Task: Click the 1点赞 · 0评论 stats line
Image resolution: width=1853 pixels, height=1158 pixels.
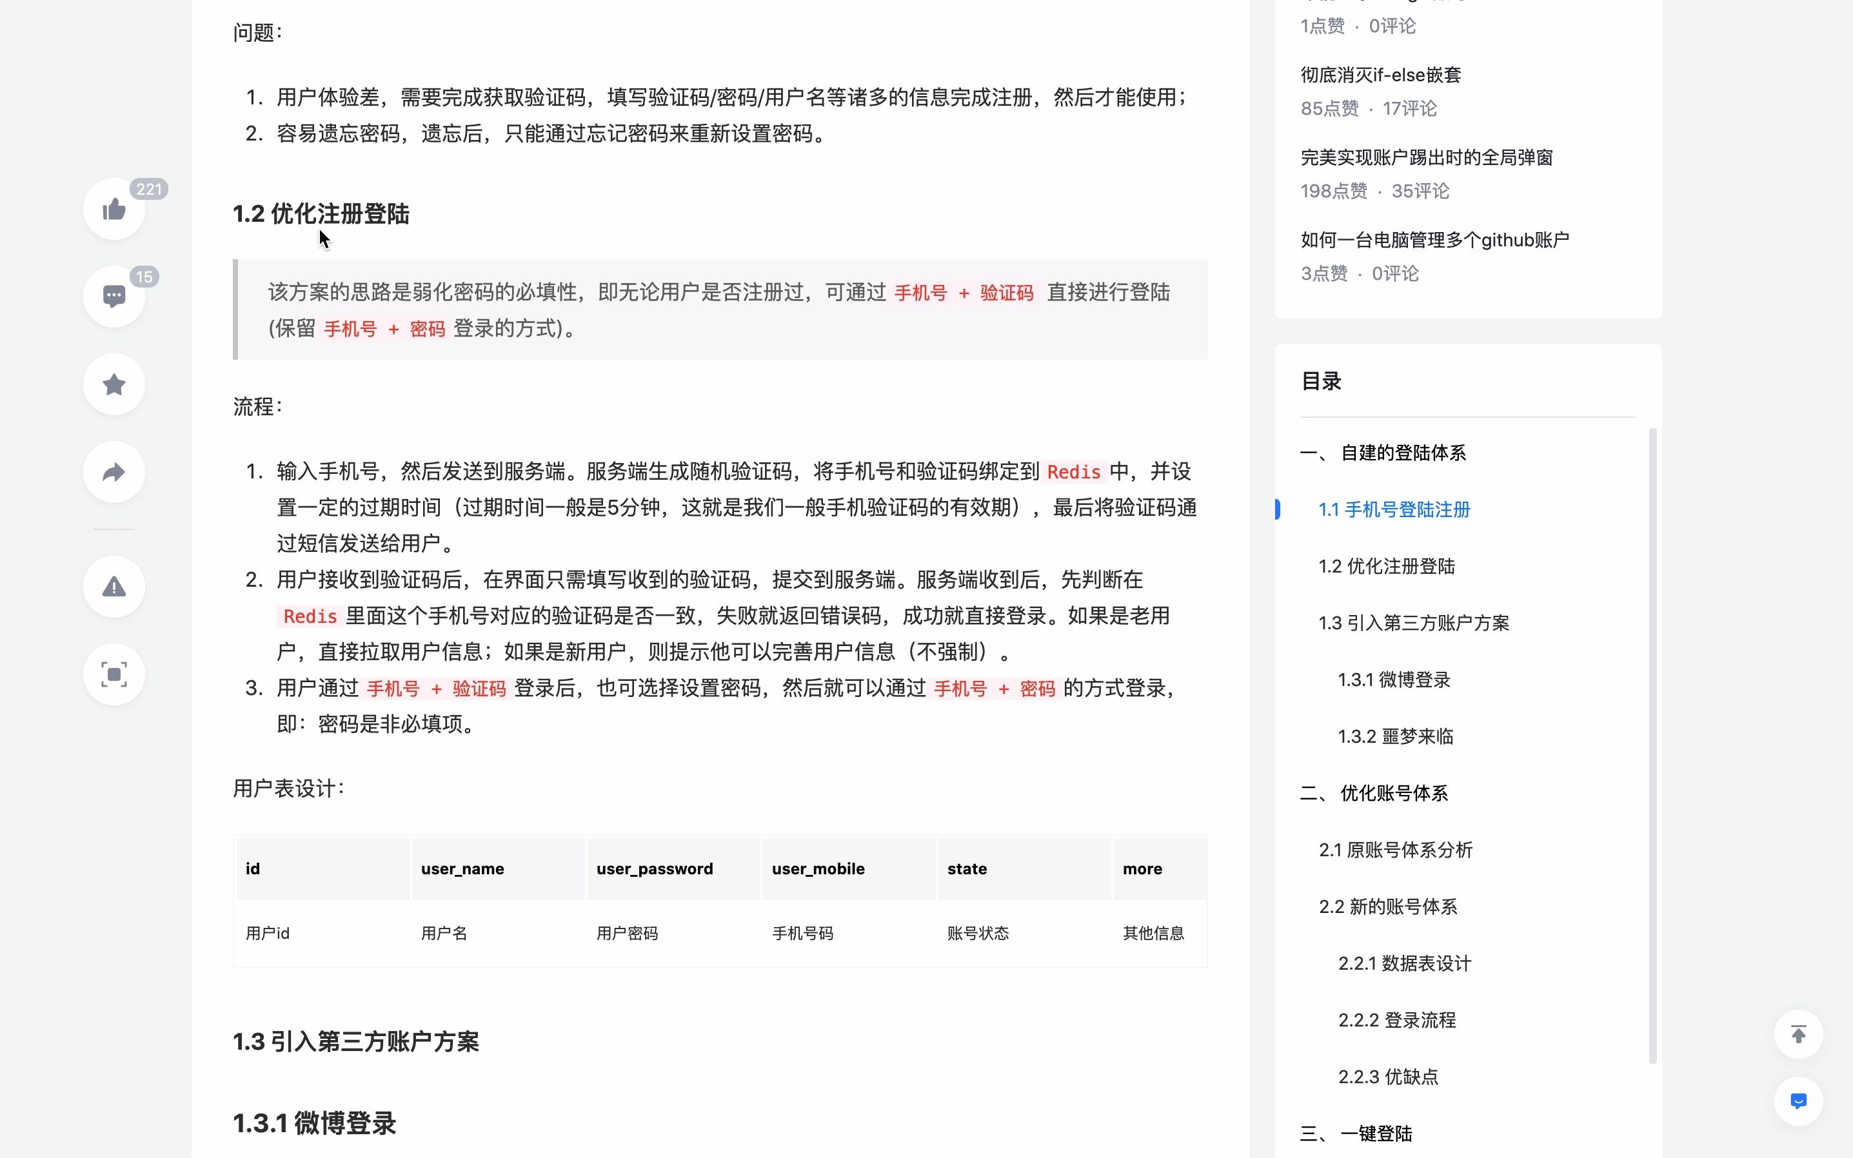Action: (1358, 26)
